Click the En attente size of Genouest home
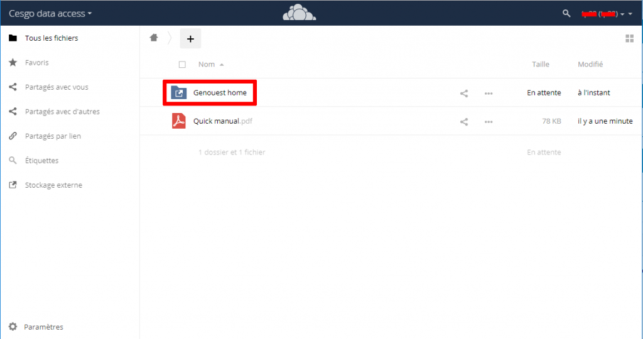Screen dimensions: 643x339 click(544, 93)
